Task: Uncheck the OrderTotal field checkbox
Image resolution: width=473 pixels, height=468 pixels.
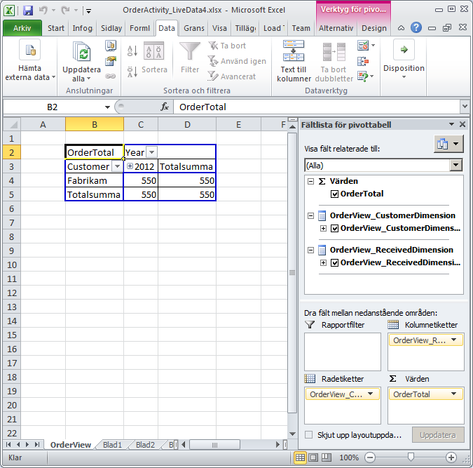Action: pos(334,194)
